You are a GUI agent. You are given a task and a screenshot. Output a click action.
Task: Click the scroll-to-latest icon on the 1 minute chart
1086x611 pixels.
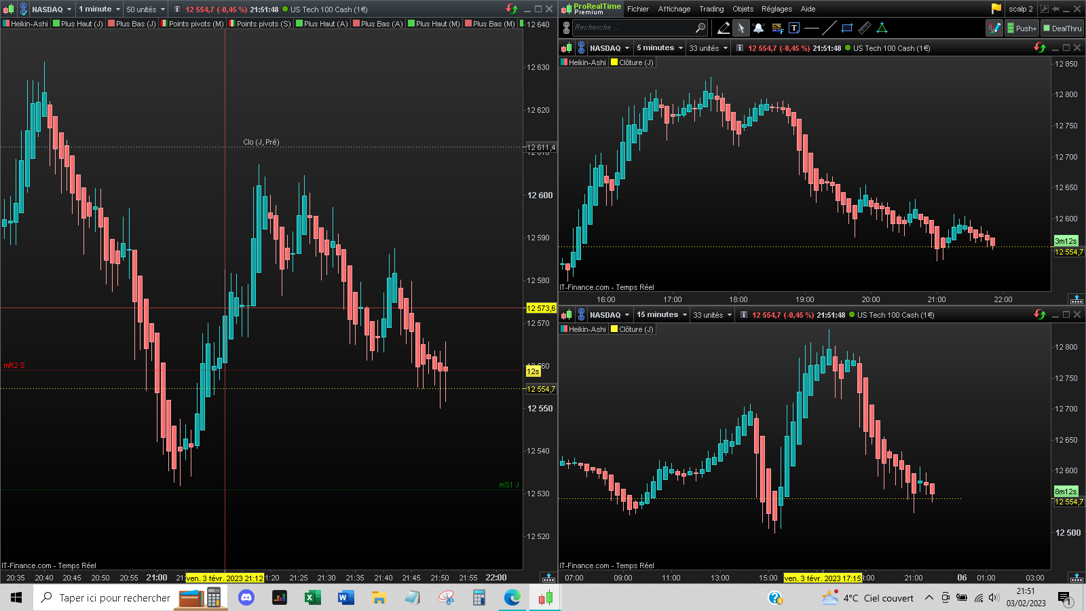pyautogui.click(x=548, y=578)
